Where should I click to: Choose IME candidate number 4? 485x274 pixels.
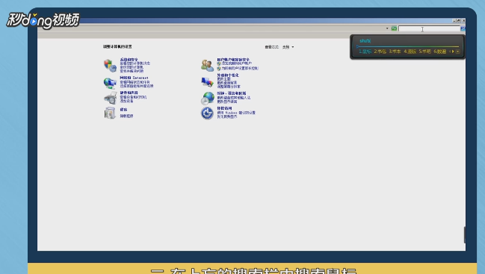click(x=410, y=52)
